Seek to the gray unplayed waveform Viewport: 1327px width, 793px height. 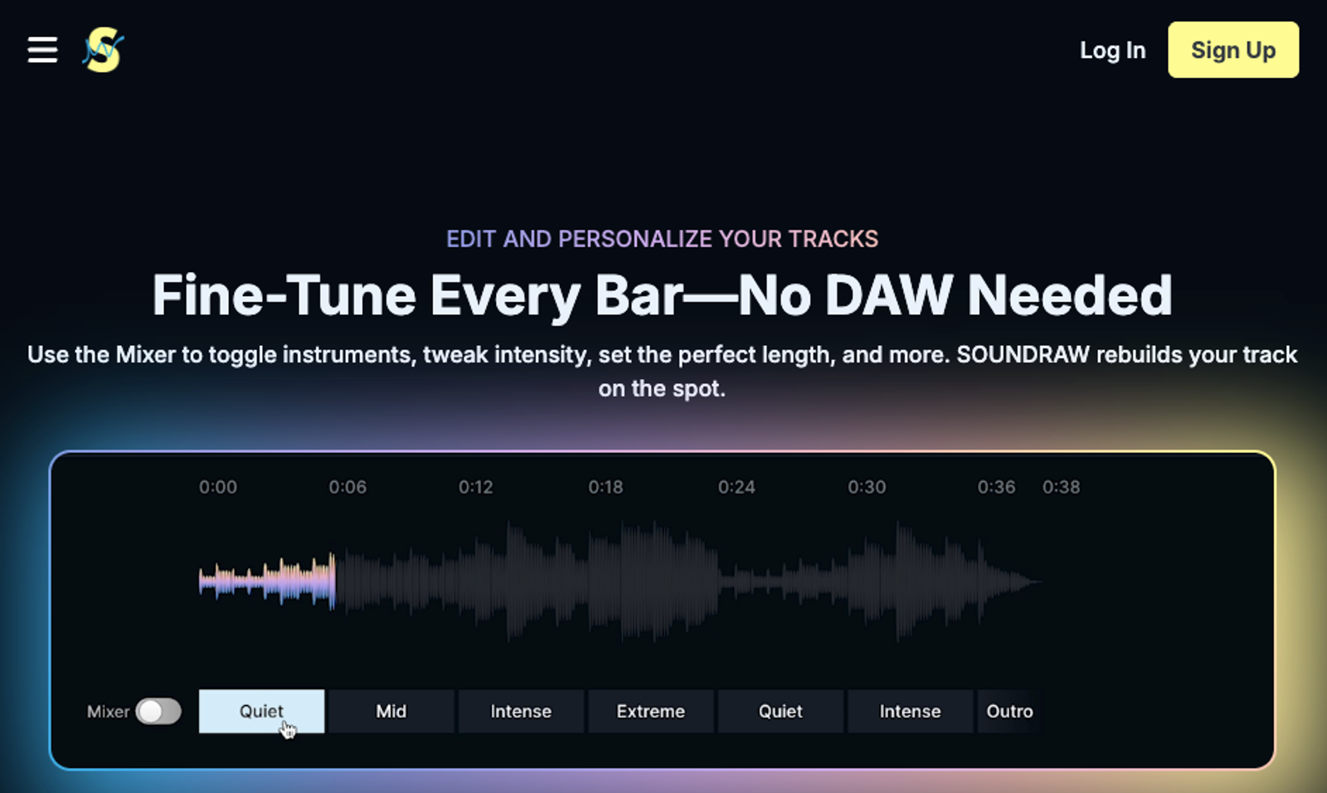click(x=688, y=581)
